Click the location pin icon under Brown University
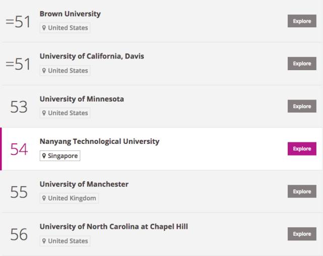 44,28
